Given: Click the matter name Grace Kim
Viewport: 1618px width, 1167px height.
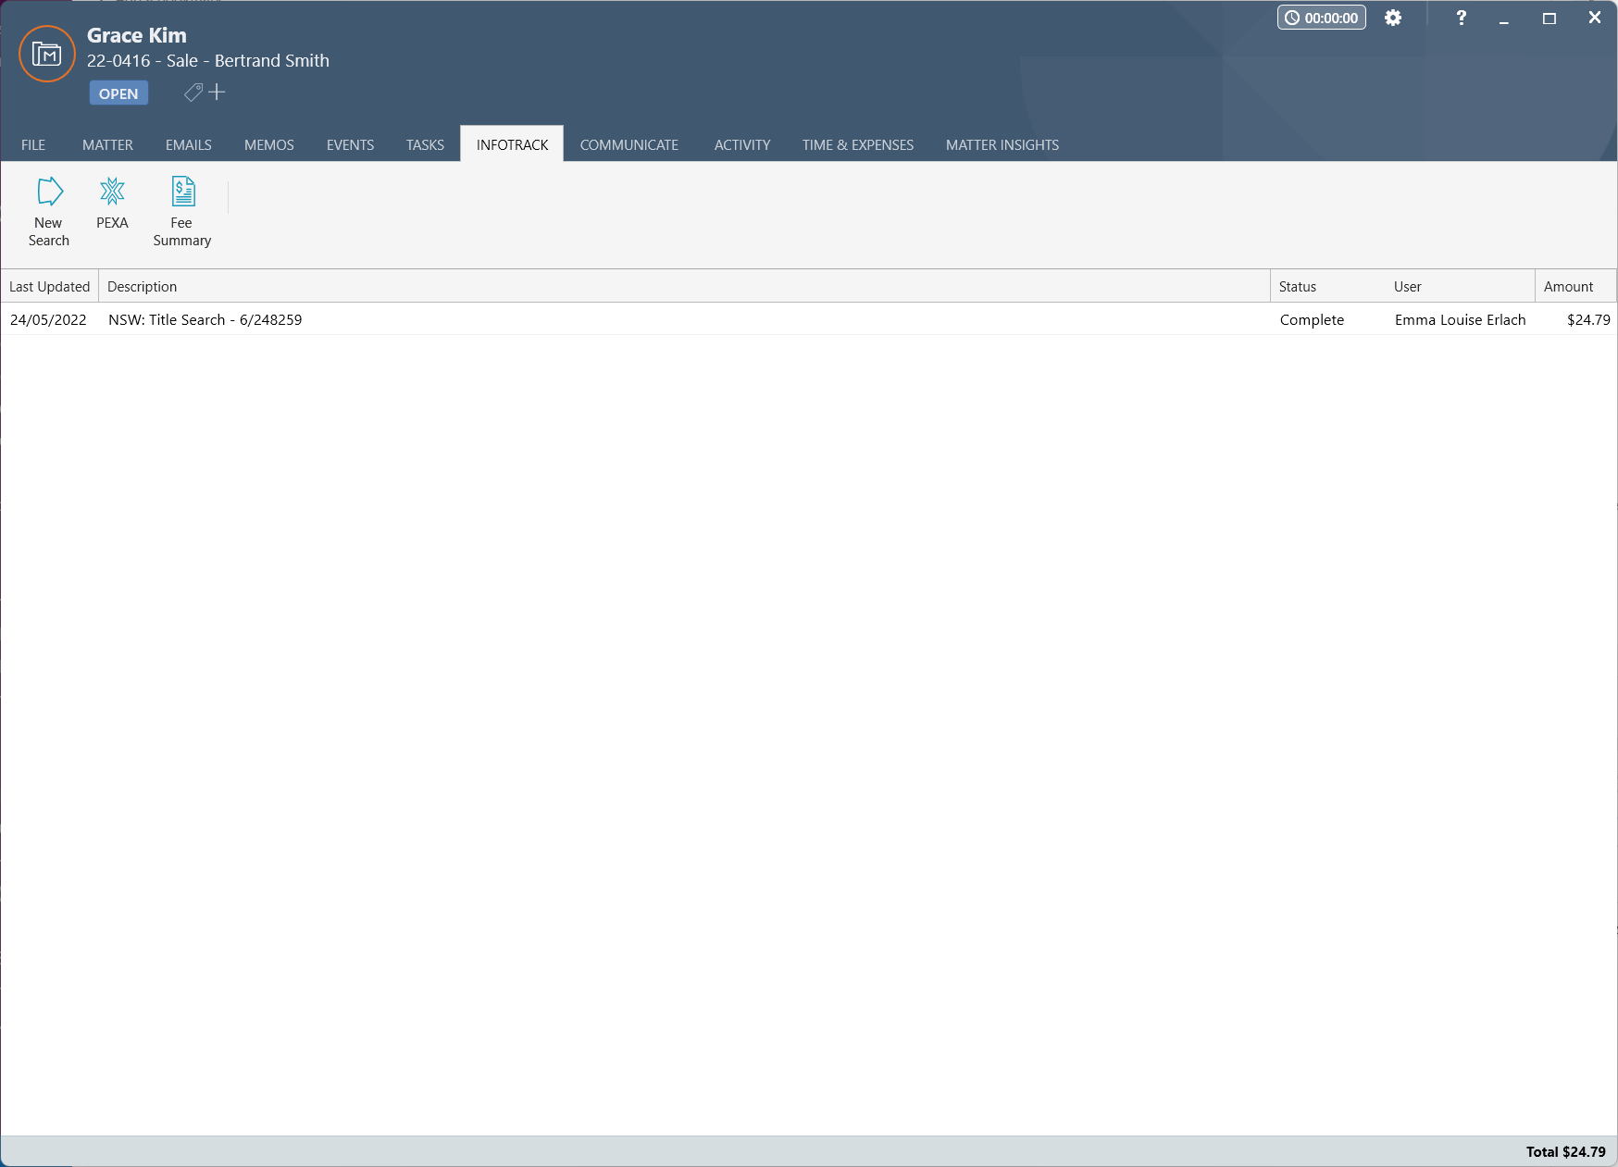Looking at the screenshot, I should (x=136, y=34).
